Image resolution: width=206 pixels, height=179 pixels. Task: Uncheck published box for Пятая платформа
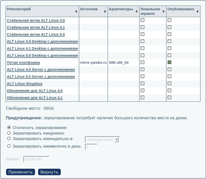tap(169, 62)
